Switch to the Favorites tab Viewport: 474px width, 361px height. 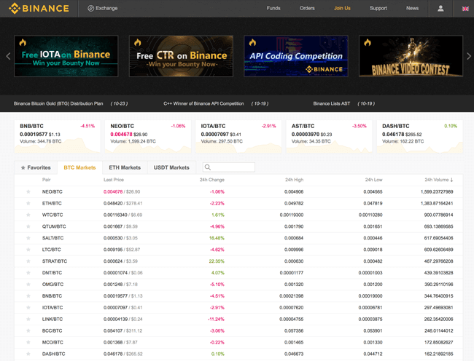click(x=36, y=167)
